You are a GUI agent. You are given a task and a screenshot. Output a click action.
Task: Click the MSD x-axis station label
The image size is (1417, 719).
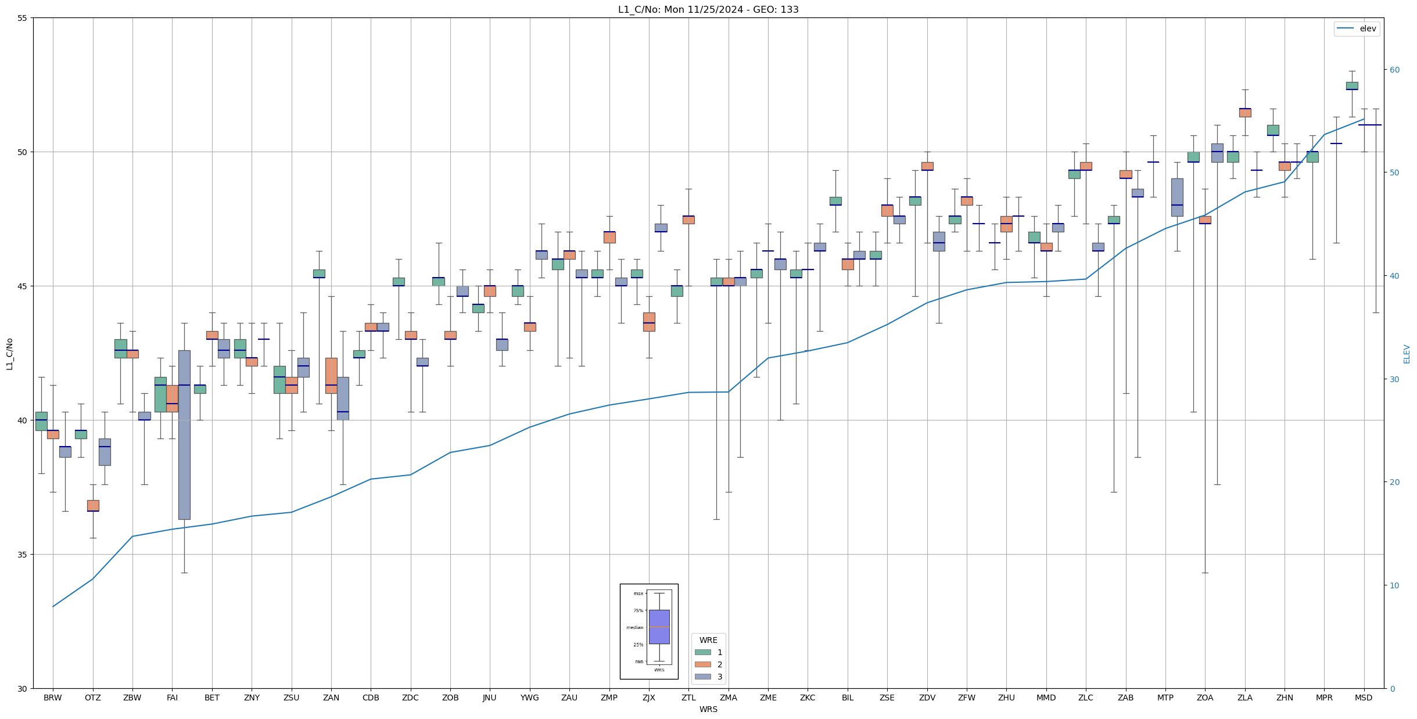click(1364, 698)
